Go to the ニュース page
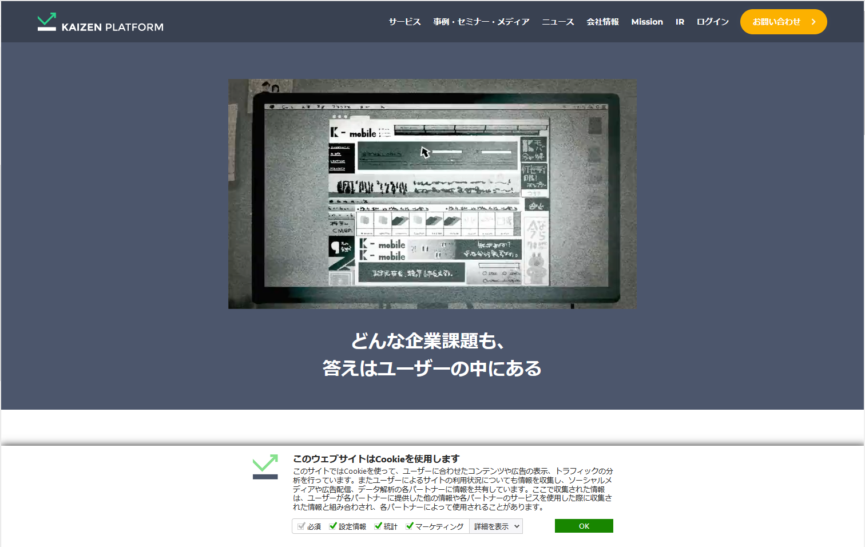 point(558,22)
